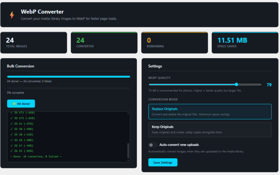Click the 11.51 MB Space Saved card
The image size is (280, 175).
(x=245, y=43)
